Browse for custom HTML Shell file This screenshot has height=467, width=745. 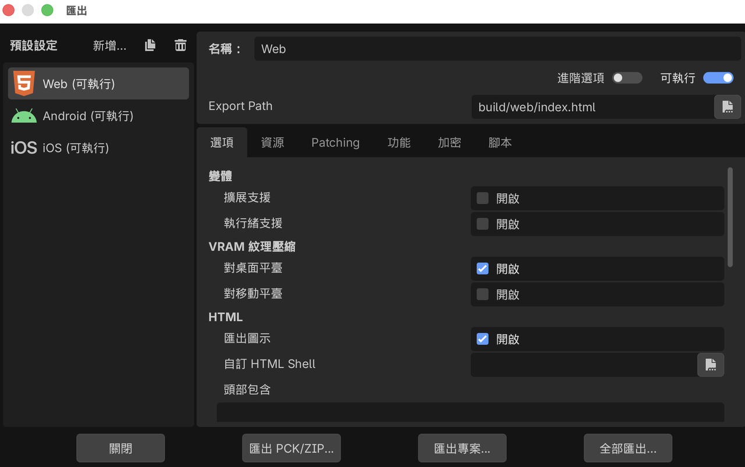pyautogui.click(x=711, y=364)
